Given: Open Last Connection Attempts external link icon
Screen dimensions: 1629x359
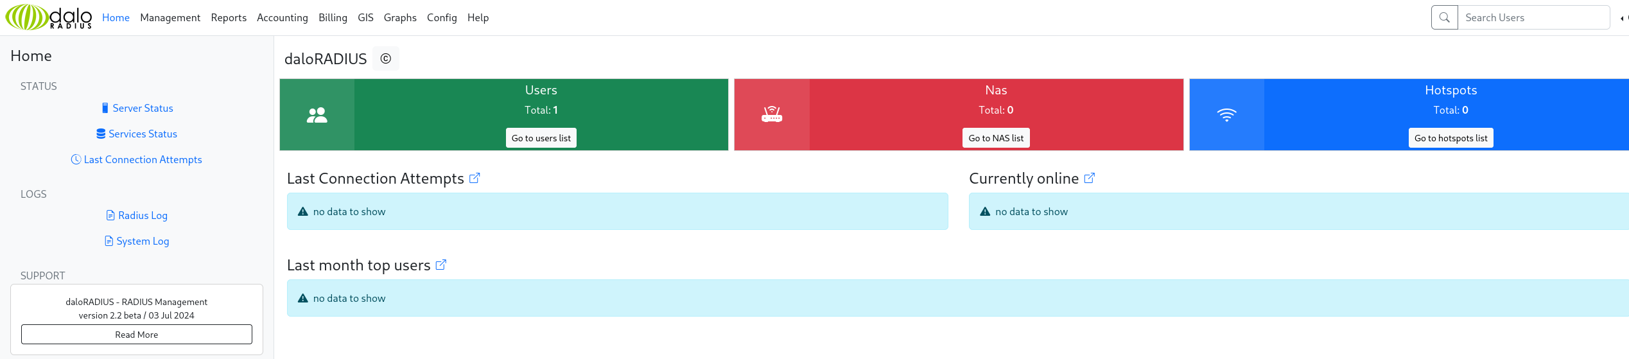Looking at the screenshot, I should [x=475, y=178].
